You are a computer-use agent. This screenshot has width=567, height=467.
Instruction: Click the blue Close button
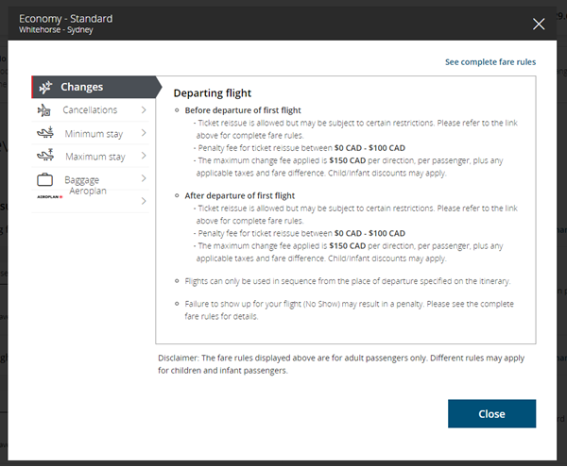(x=491, y=413)
